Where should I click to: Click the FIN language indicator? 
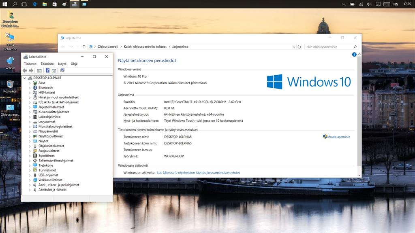tap(396, 4)
